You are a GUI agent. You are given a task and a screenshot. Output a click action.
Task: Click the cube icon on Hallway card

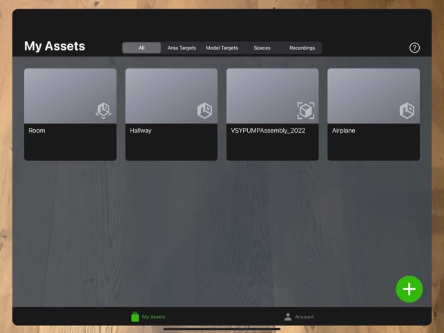pyautogui.click(x=204, y=111)
